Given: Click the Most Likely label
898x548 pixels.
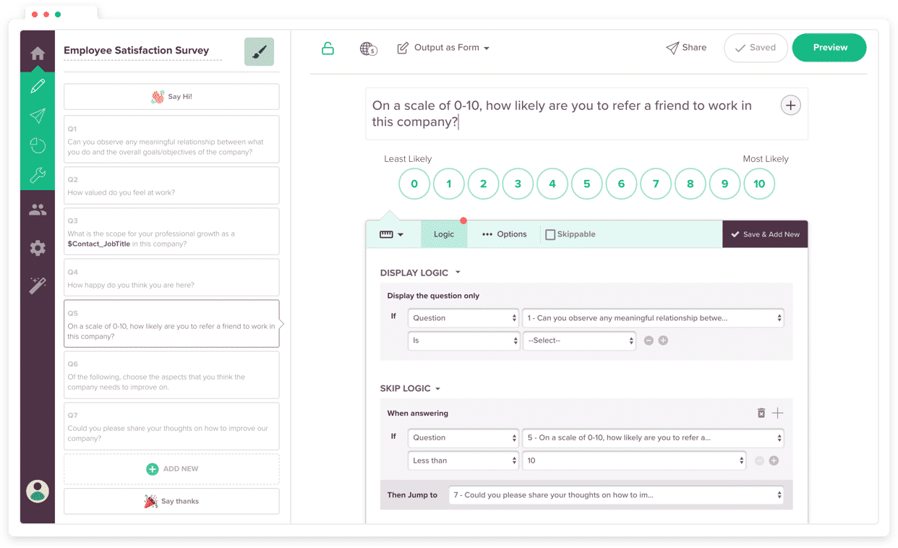Looking at the screenshot, I should coord(766,159).
